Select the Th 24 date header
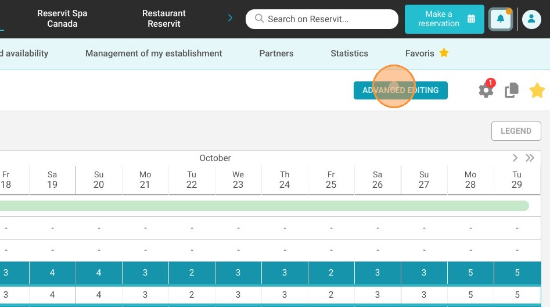550x307 pixels. pyautogui.click(x=285, y=180)
